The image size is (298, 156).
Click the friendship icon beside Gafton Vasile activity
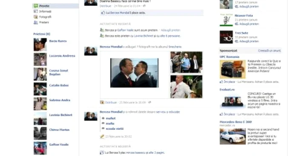point(102,30)
